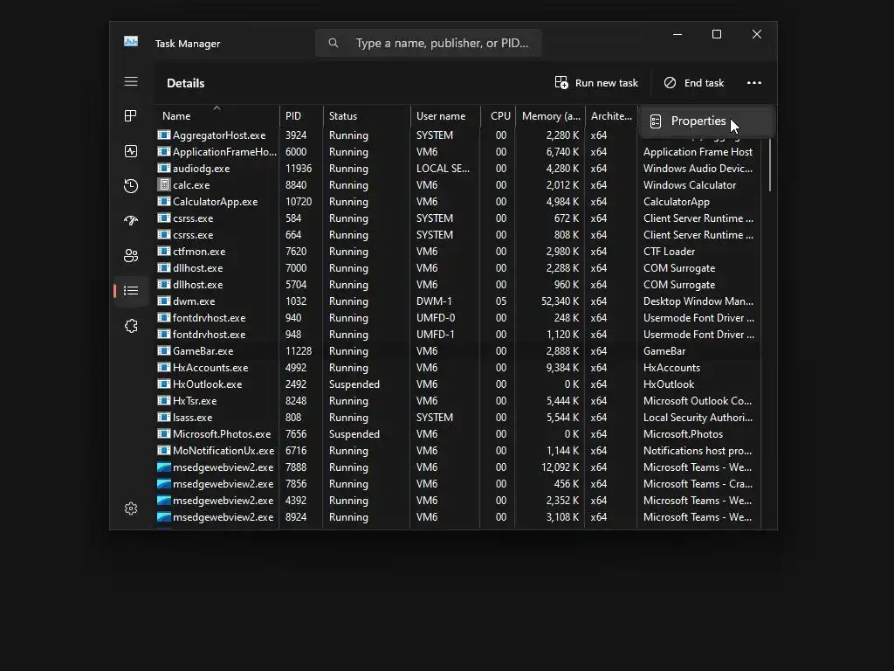Click memory value 52,340 K
This screenshot has width=894, height=671.
click(x=560, y=301)
